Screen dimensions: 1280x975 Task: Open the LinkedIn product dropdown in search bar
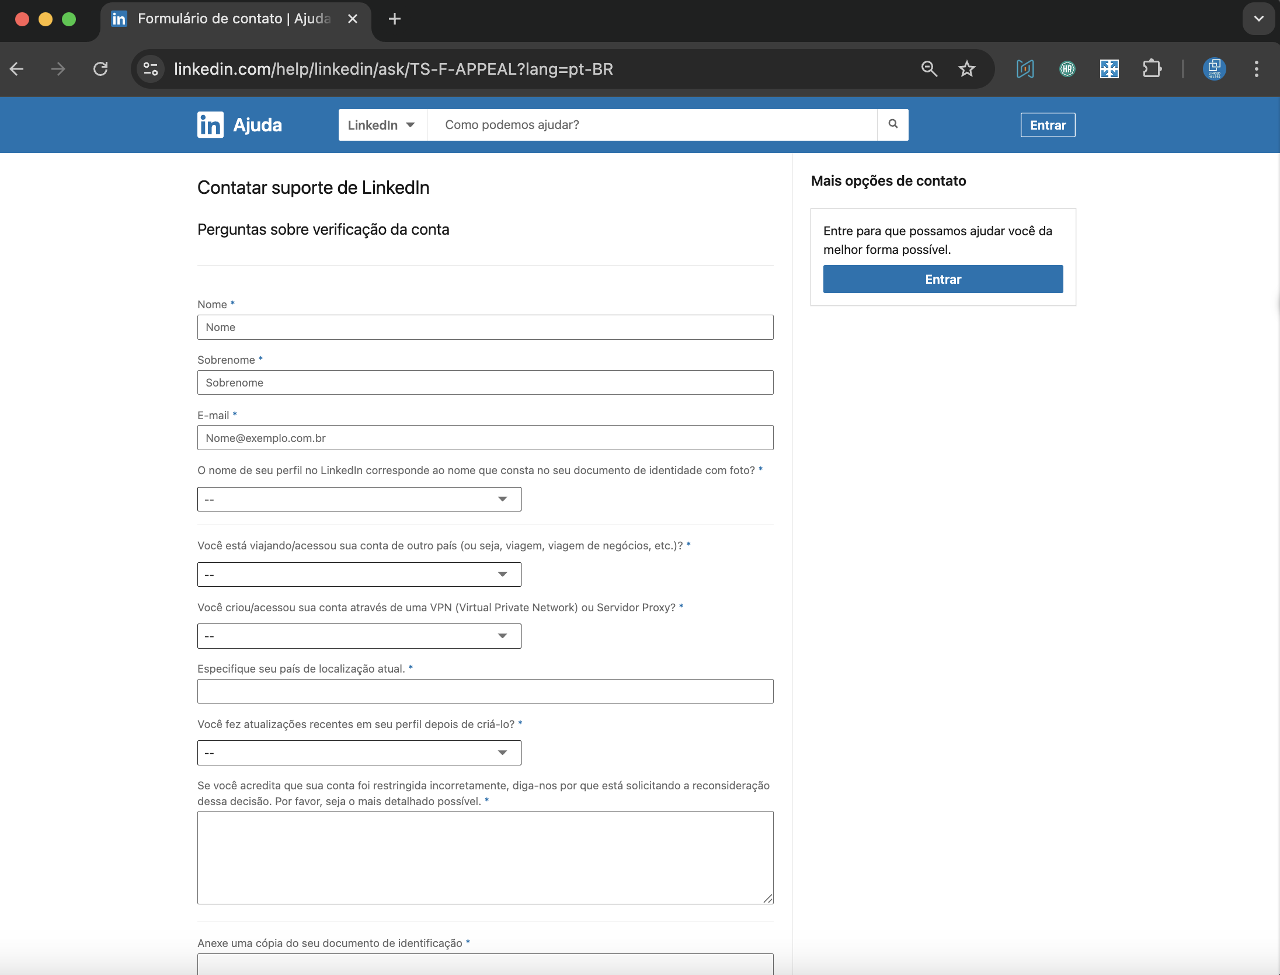[x=382, y=125]
